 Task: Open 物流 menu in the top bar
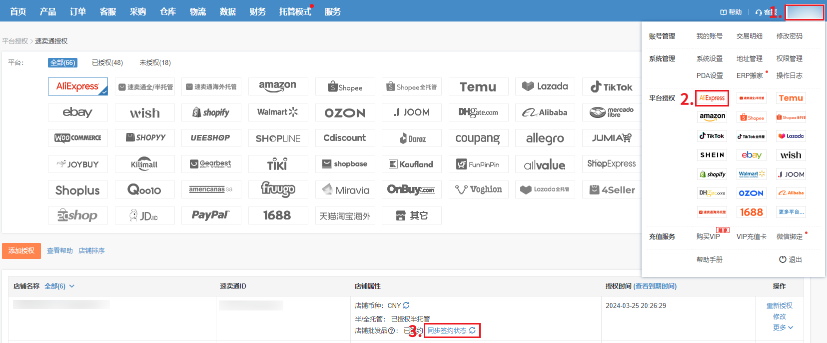point(198,11)
